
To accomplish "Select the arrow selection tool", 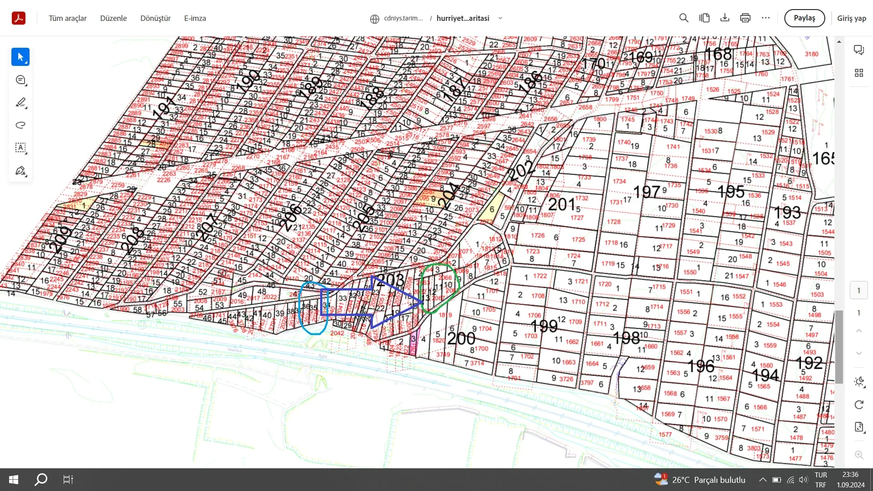I will [20, 57].
